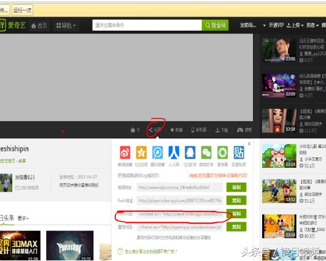Open the navigation dropdown menu
This screenshot has height=261, width=326.
pyautogui.click(x=66, y=26)
